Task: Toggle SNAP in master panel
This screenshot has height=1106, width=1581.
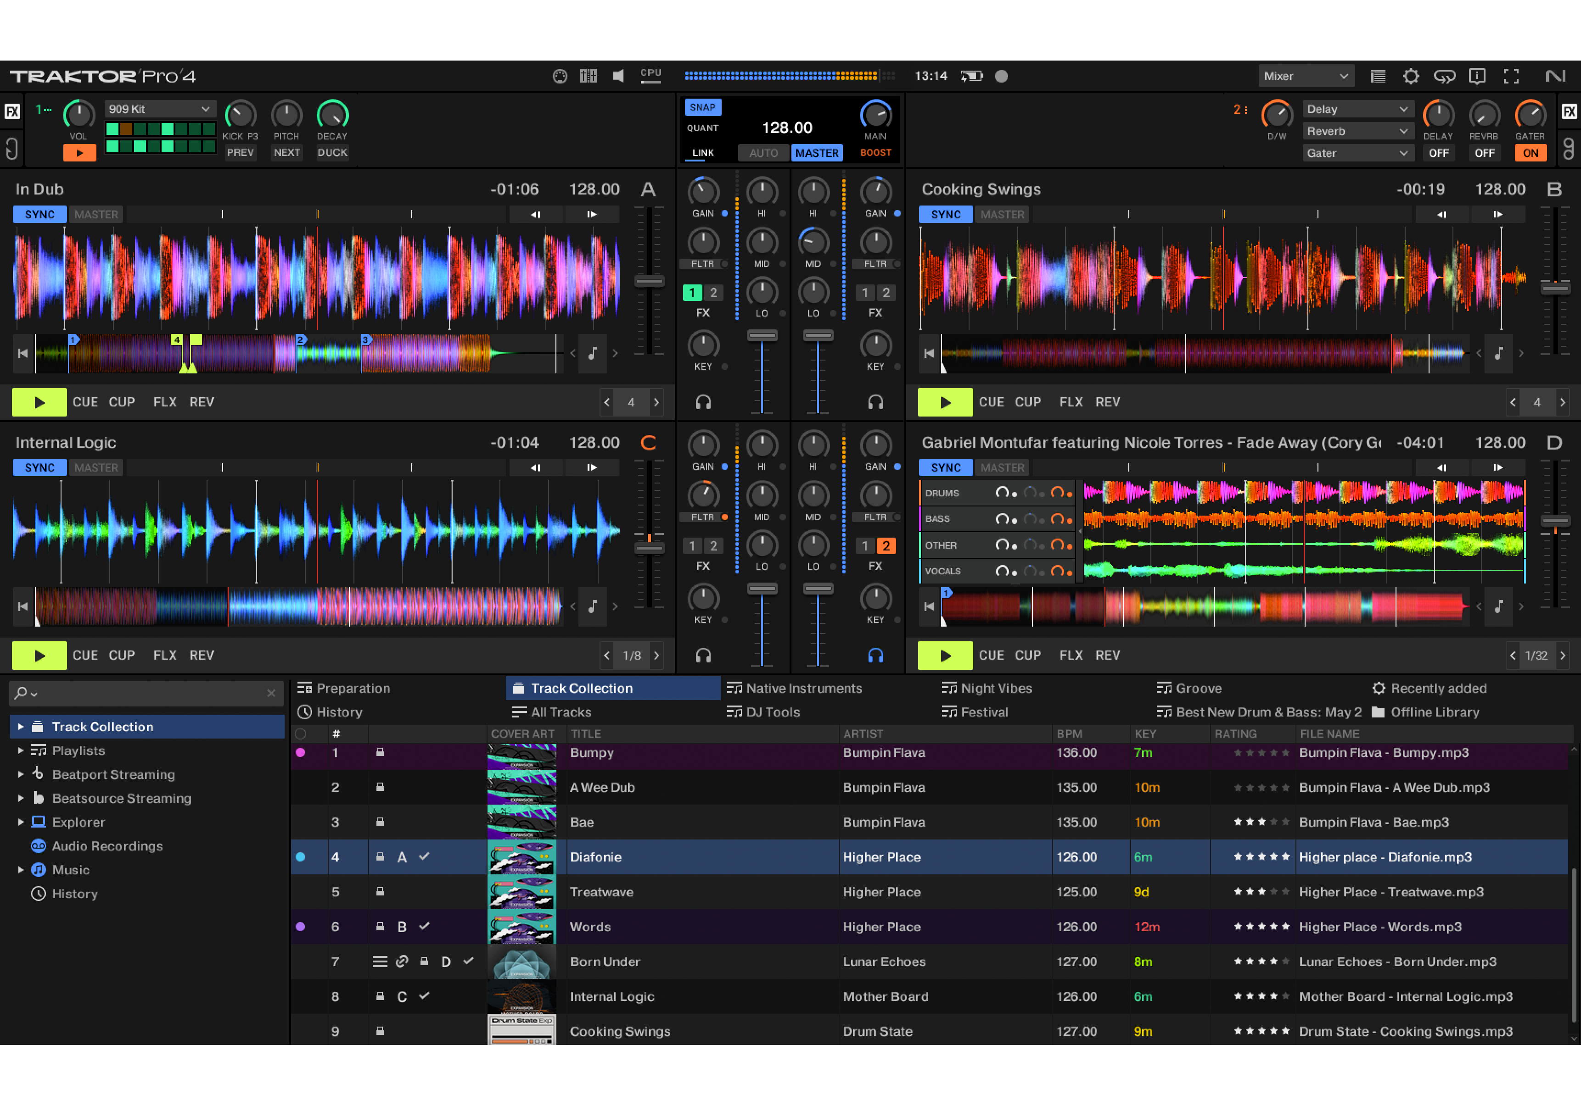Action: click(x=702, y=107)
